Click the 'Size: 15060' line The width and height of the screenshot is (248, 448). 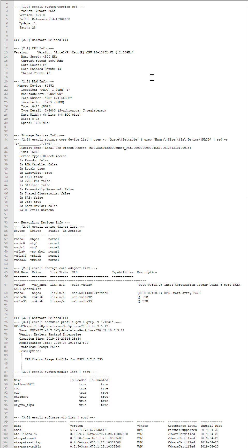point(29,152)
